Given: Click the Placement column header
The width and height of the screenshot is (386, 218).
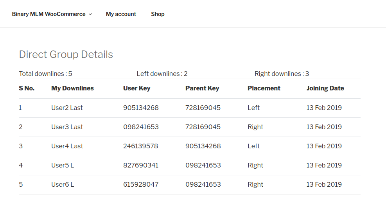Looking at the screenshot, I should coord(264,88).
